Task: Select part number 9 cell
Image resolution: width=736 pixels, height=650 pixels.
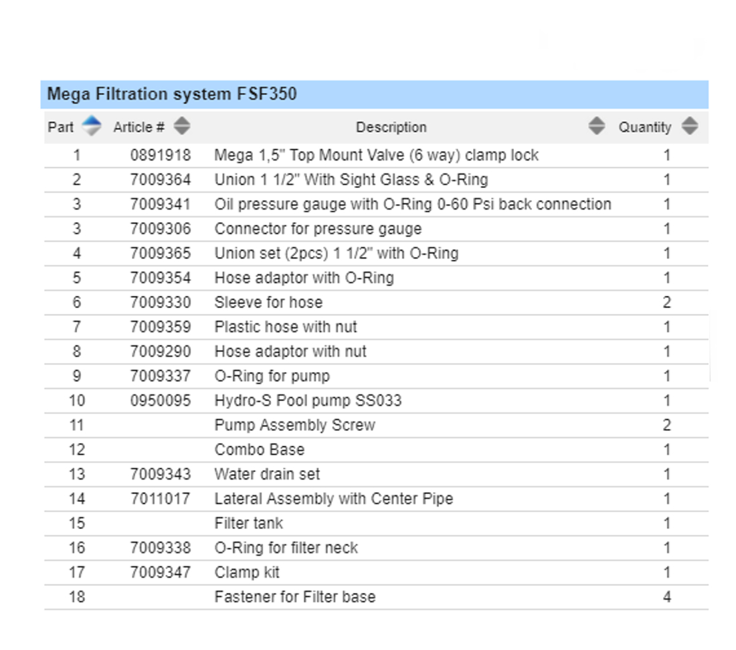Action: click(77, 376)
